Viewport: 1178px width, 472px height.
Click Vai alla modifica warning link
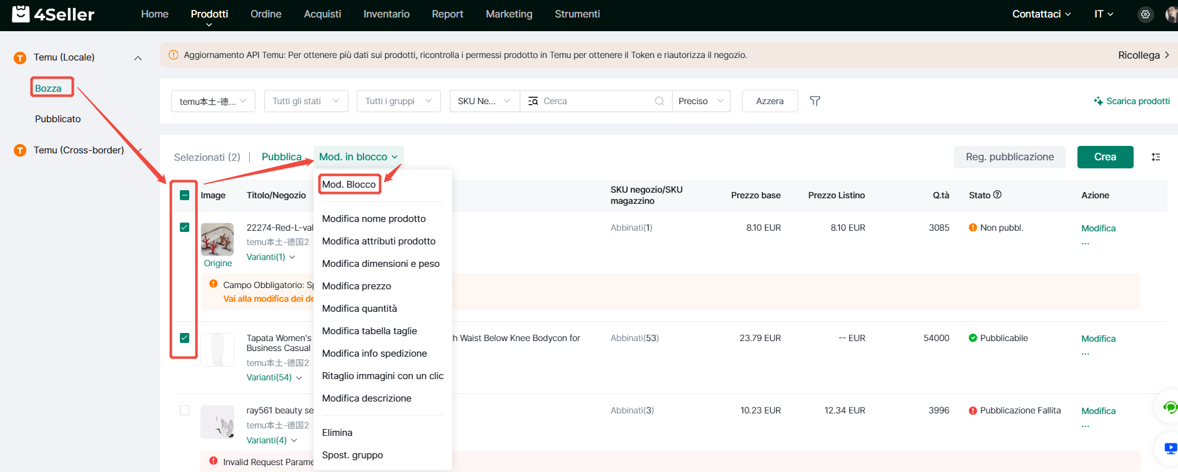269,299
